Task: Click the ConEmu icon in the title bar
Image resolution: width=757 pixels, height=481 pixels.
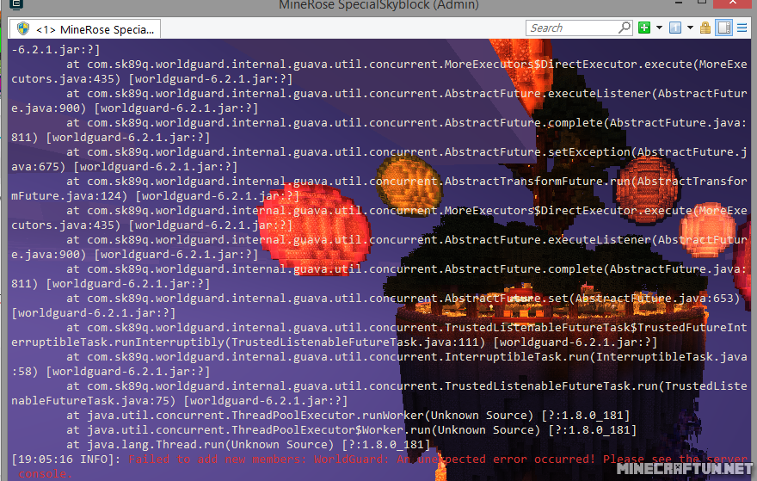Action: click(x=16, y=5)
